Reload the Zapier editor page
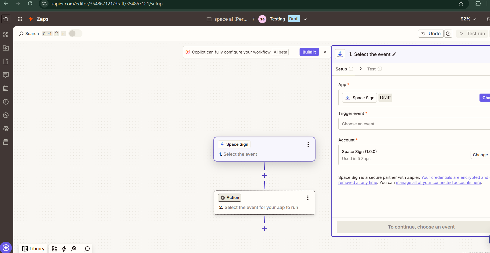Screen dimensions: 490x253 click(x=30, y=3)
